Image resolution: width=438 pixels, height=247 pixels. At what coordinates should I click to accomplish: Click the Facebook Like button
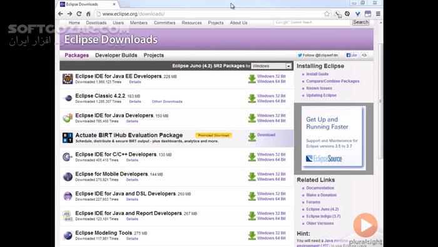click(x=352, y=55)
